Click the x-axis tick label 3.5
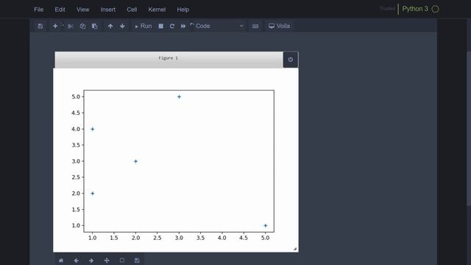The width and height of the screenshot is (471, 265). [200, 238]
